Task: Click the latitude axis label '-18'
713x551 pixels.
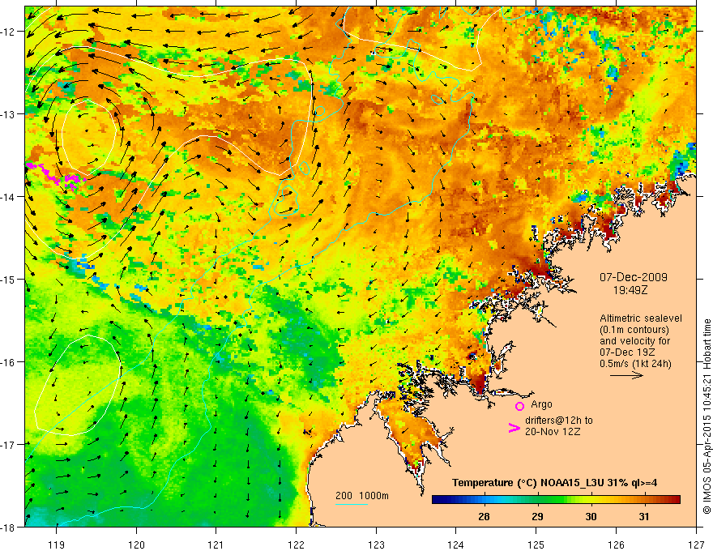Action: [x=8, y=527]
